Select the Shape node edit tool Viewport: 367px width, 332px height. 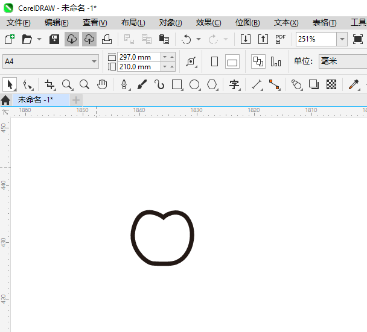(28, 84)
